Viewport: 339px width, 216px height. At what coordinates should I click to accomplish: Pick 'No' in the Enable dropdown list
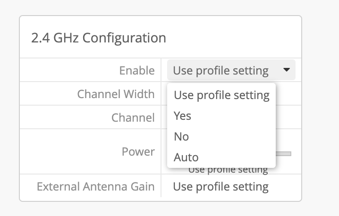[x=181, y=136]
